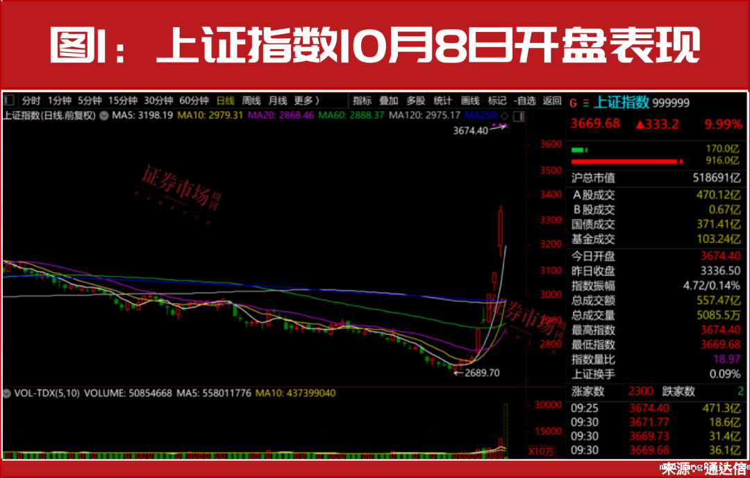Screen dimensions: 750x478
Task: Click the 今日开盘 3674.40 row
Action: [x=656, y=256]
